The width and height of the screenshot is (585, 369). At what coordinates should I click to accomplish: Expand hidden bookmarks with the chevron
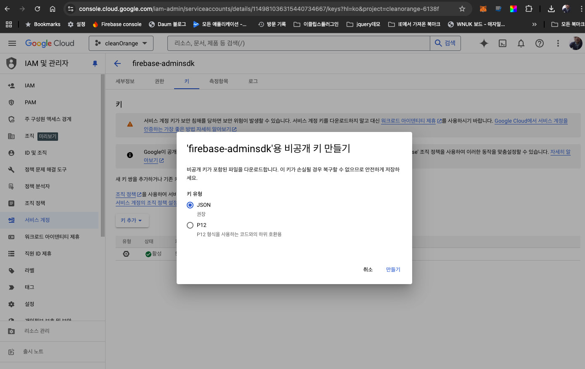point(535,24)
